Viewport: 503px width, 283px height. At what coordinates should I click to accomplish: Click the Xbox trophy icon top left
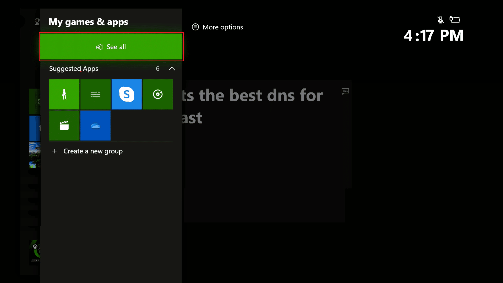37,21
